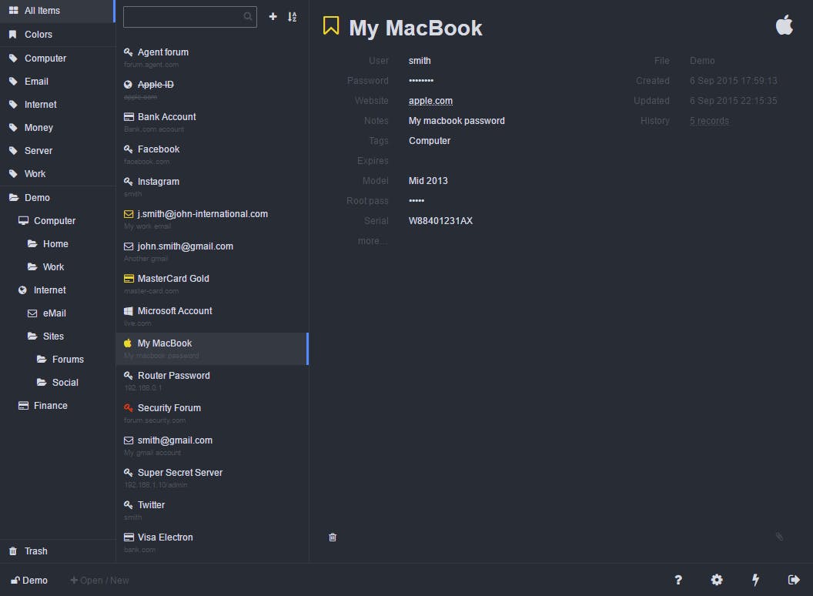
Task: Click the Trash bin sidebar icon
Action: pos(13,551)
